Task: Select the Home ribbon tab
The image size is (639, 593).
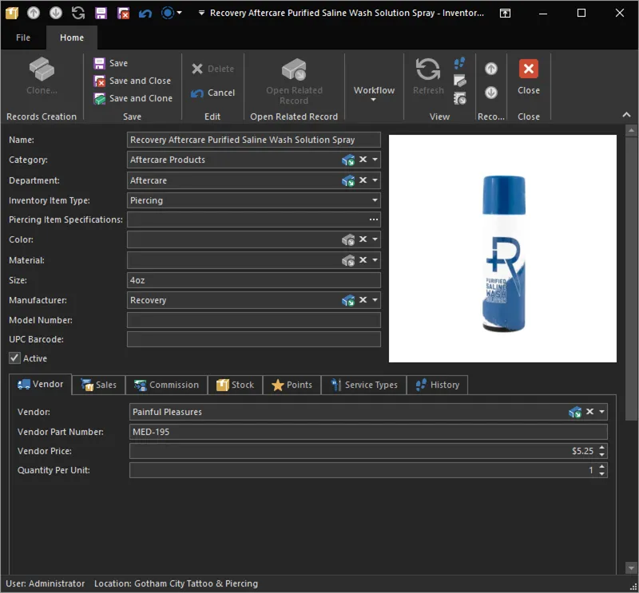Action: tap(72, 38)
